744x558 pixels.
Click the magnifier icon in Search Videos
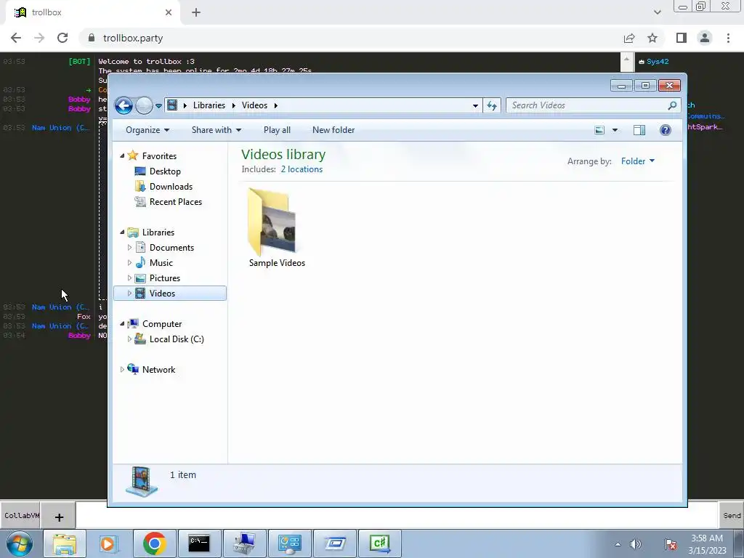tap(672, 105)
